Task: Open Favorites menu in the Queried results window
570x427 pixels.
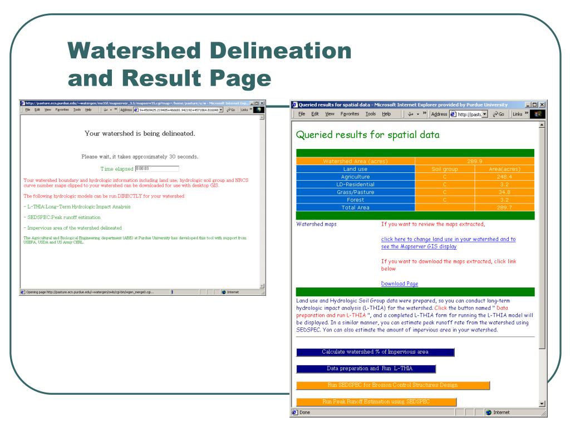Action: tap(350, 114)
